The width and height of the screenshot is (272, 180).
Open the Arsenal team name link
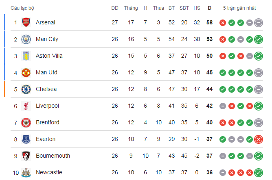point(45,22)
